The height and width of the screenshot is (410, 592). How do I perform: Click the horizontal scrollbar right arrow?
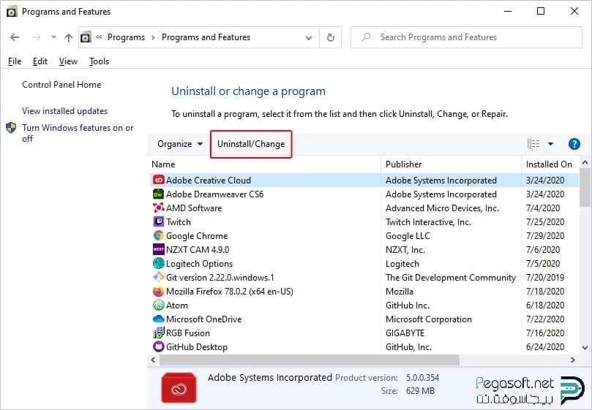pyautogui.click(x=573, y=360)
